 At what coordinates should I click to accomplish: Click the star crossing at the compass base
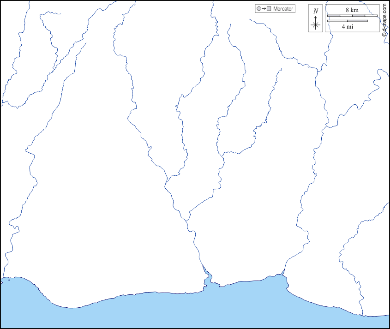click(x=316, y=25)
